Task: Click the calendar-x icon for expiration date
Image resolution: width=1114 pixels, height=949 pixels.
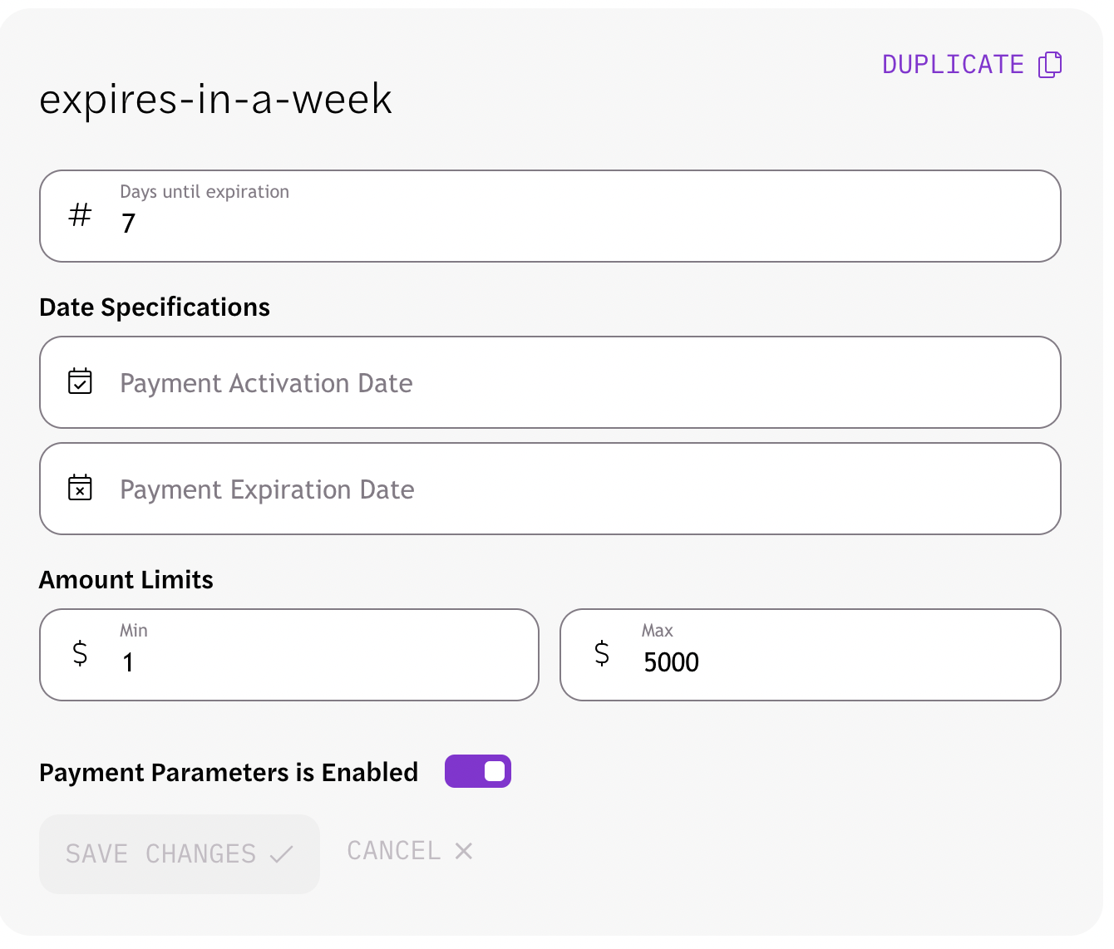Action: coord(80,488)
